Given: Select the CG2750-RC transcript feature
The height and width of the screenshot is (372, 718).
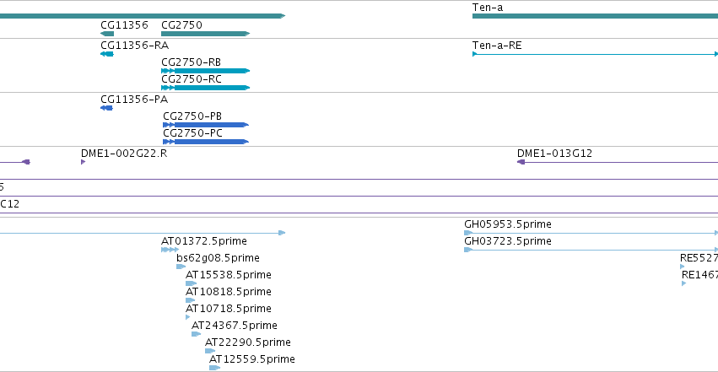Looking at the screenshot, I should coord(206,88).
